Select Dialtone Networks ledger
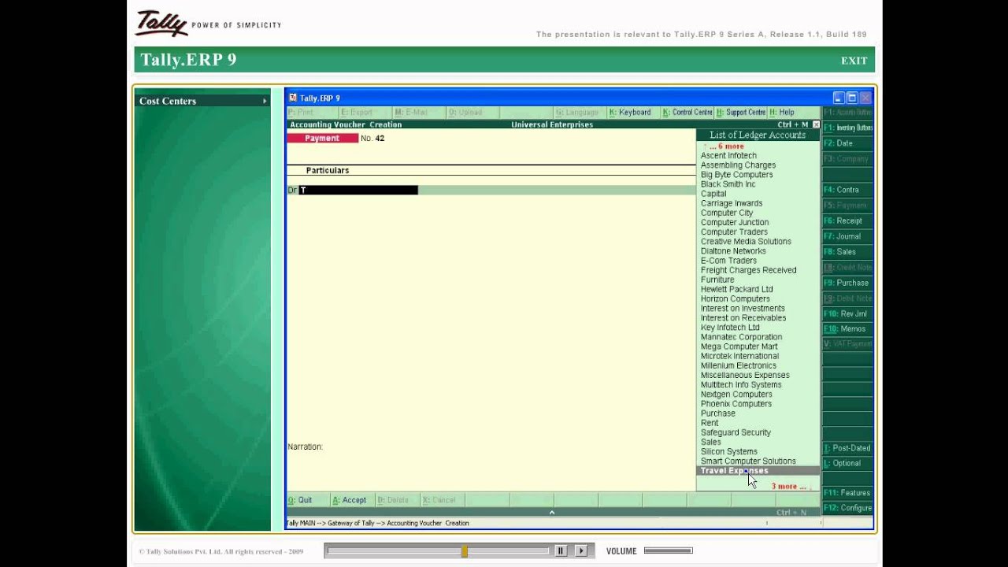 point(733,251)
